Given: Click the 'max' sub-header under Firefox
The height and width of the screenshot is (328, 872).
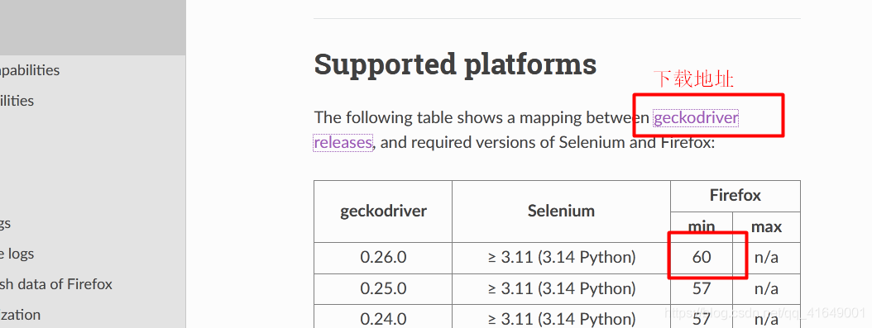Looking at the screenshot, I should point(766,227).
